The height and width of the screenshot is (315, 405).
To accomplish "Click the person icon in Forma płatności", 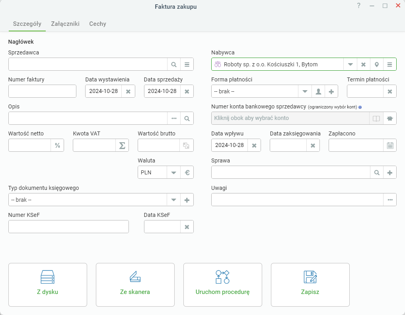I will pos(319,91).
